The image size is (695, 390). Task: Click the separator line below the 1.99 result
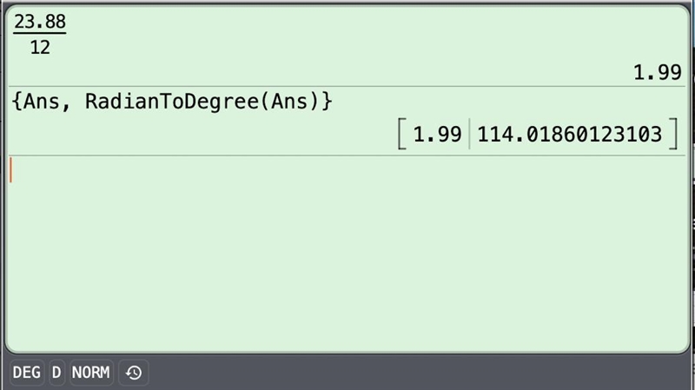347,86
